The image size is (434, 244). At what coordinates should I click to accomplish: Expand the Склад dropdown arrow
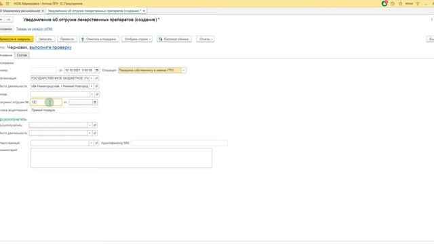(x=92, y=94)
